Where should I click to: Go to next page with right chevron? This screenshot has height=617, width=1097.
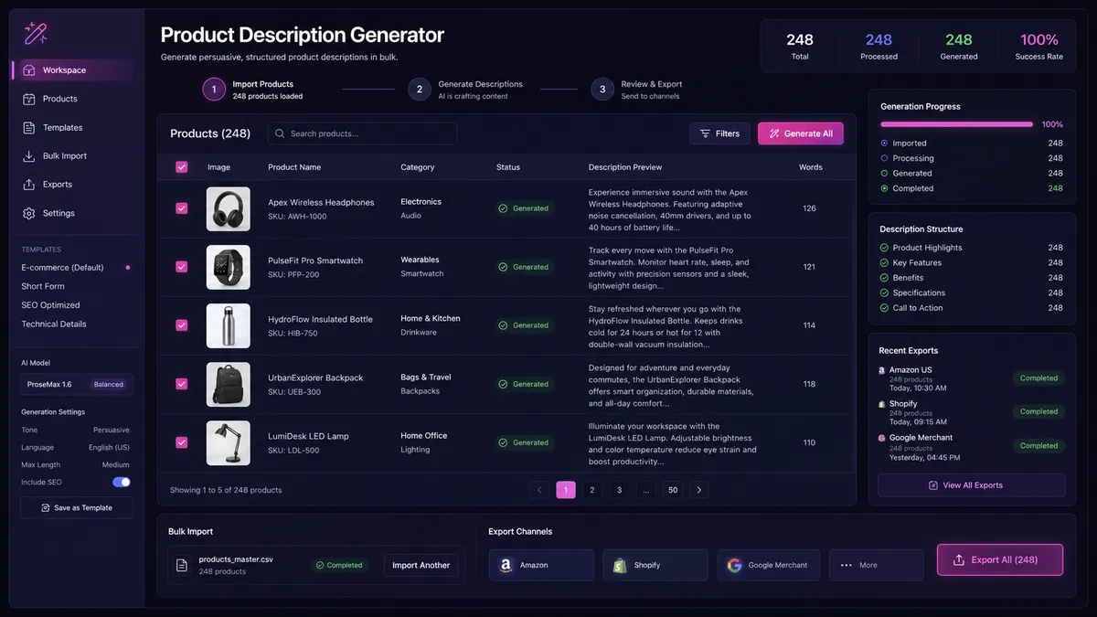point(699,490)
